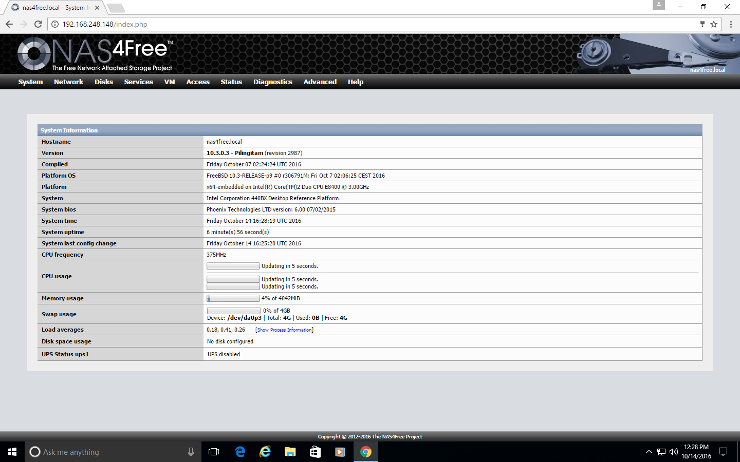The height and width of the screenshot is (462, 740).
Task: Click the address bar URL field
Action: (x=360, y=24)
